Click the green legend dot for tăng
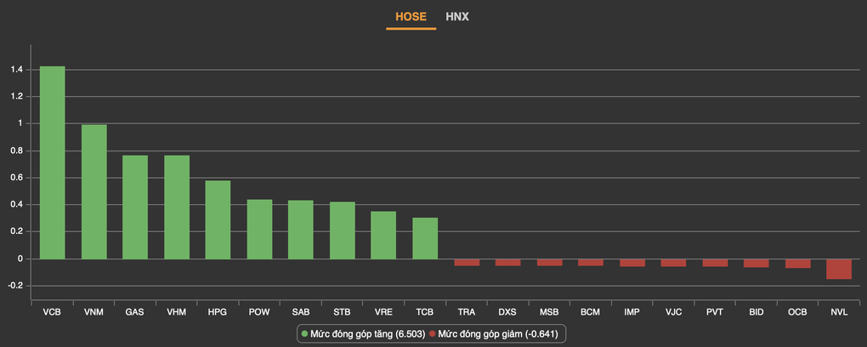 (x=304, y=334)
